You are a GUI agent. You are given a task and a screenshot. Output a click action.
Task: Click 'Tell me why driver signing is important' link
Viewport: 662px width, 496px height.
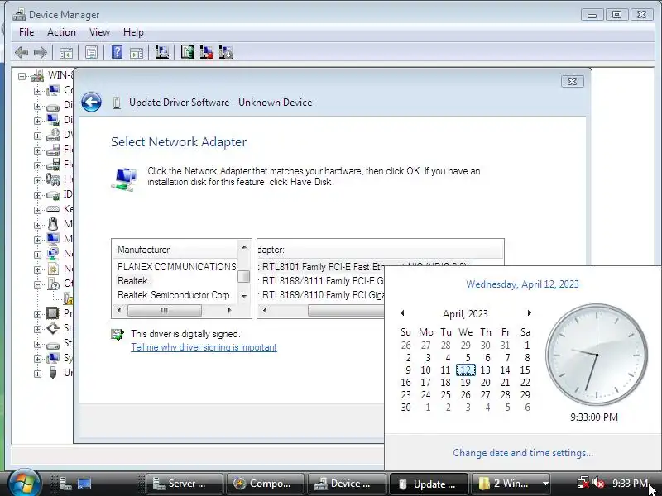(x=204, y=347)
